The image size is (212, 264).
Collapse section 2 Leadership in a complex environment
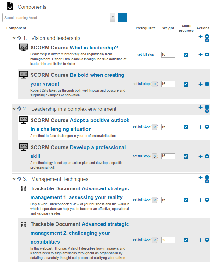tap(14, 109)
